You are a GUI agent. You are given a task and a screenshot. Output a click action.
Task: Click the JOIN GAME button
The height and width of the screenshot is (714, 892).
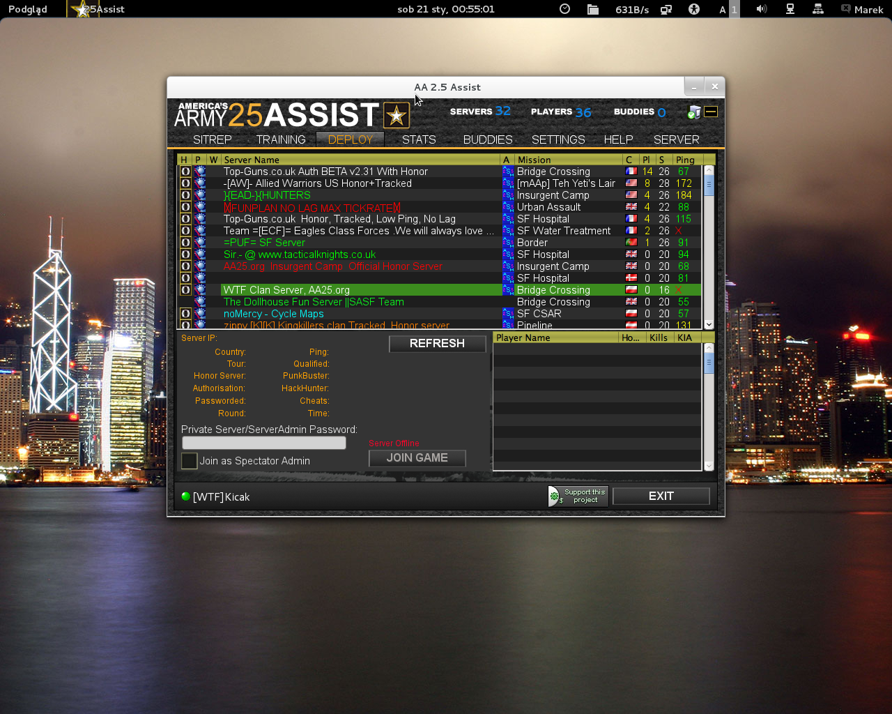(x=417, y=458)
